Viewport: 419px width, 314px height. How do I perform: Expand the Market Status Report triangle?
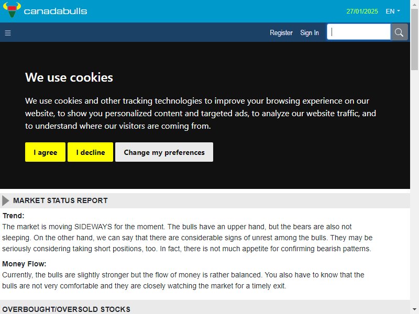(5, 200)
